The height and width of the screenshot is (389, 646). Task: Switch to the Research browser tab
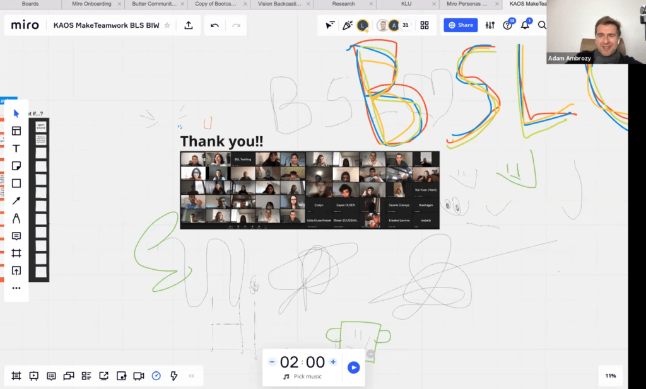[344, 4]
